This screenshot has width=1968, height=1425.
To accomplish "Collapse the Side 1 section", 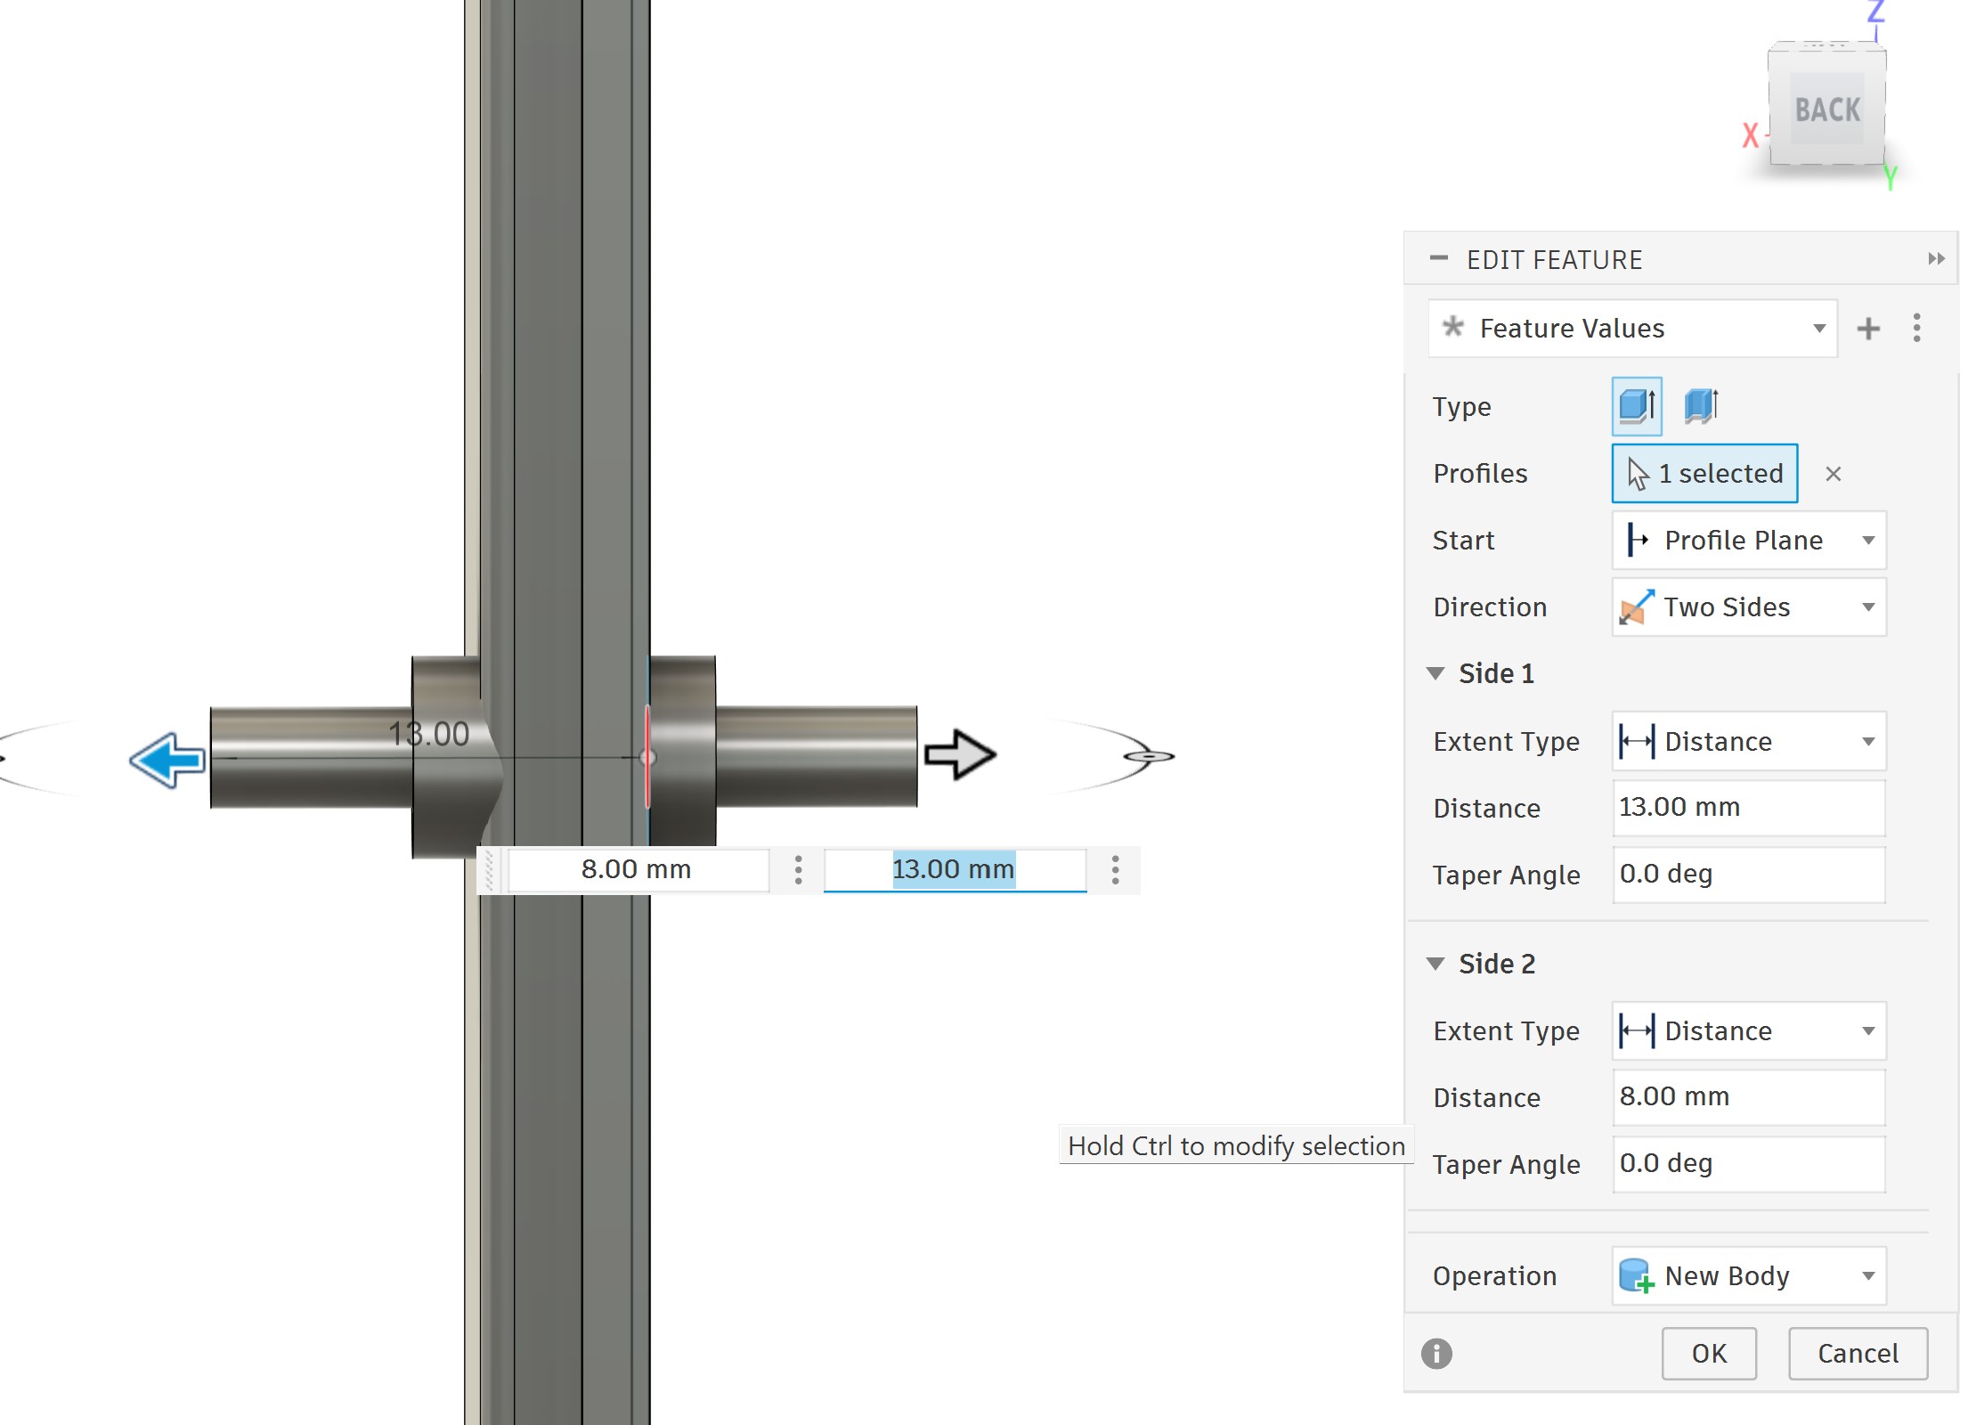I will 1435,674.
